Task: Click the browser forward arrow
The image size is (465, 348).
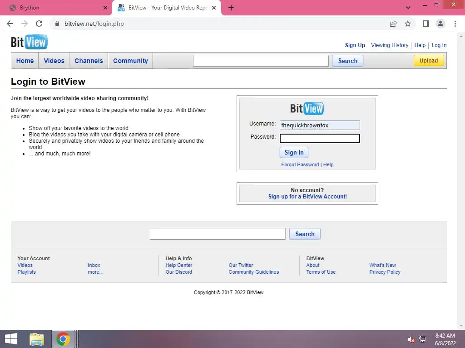Action: [25, 24]
